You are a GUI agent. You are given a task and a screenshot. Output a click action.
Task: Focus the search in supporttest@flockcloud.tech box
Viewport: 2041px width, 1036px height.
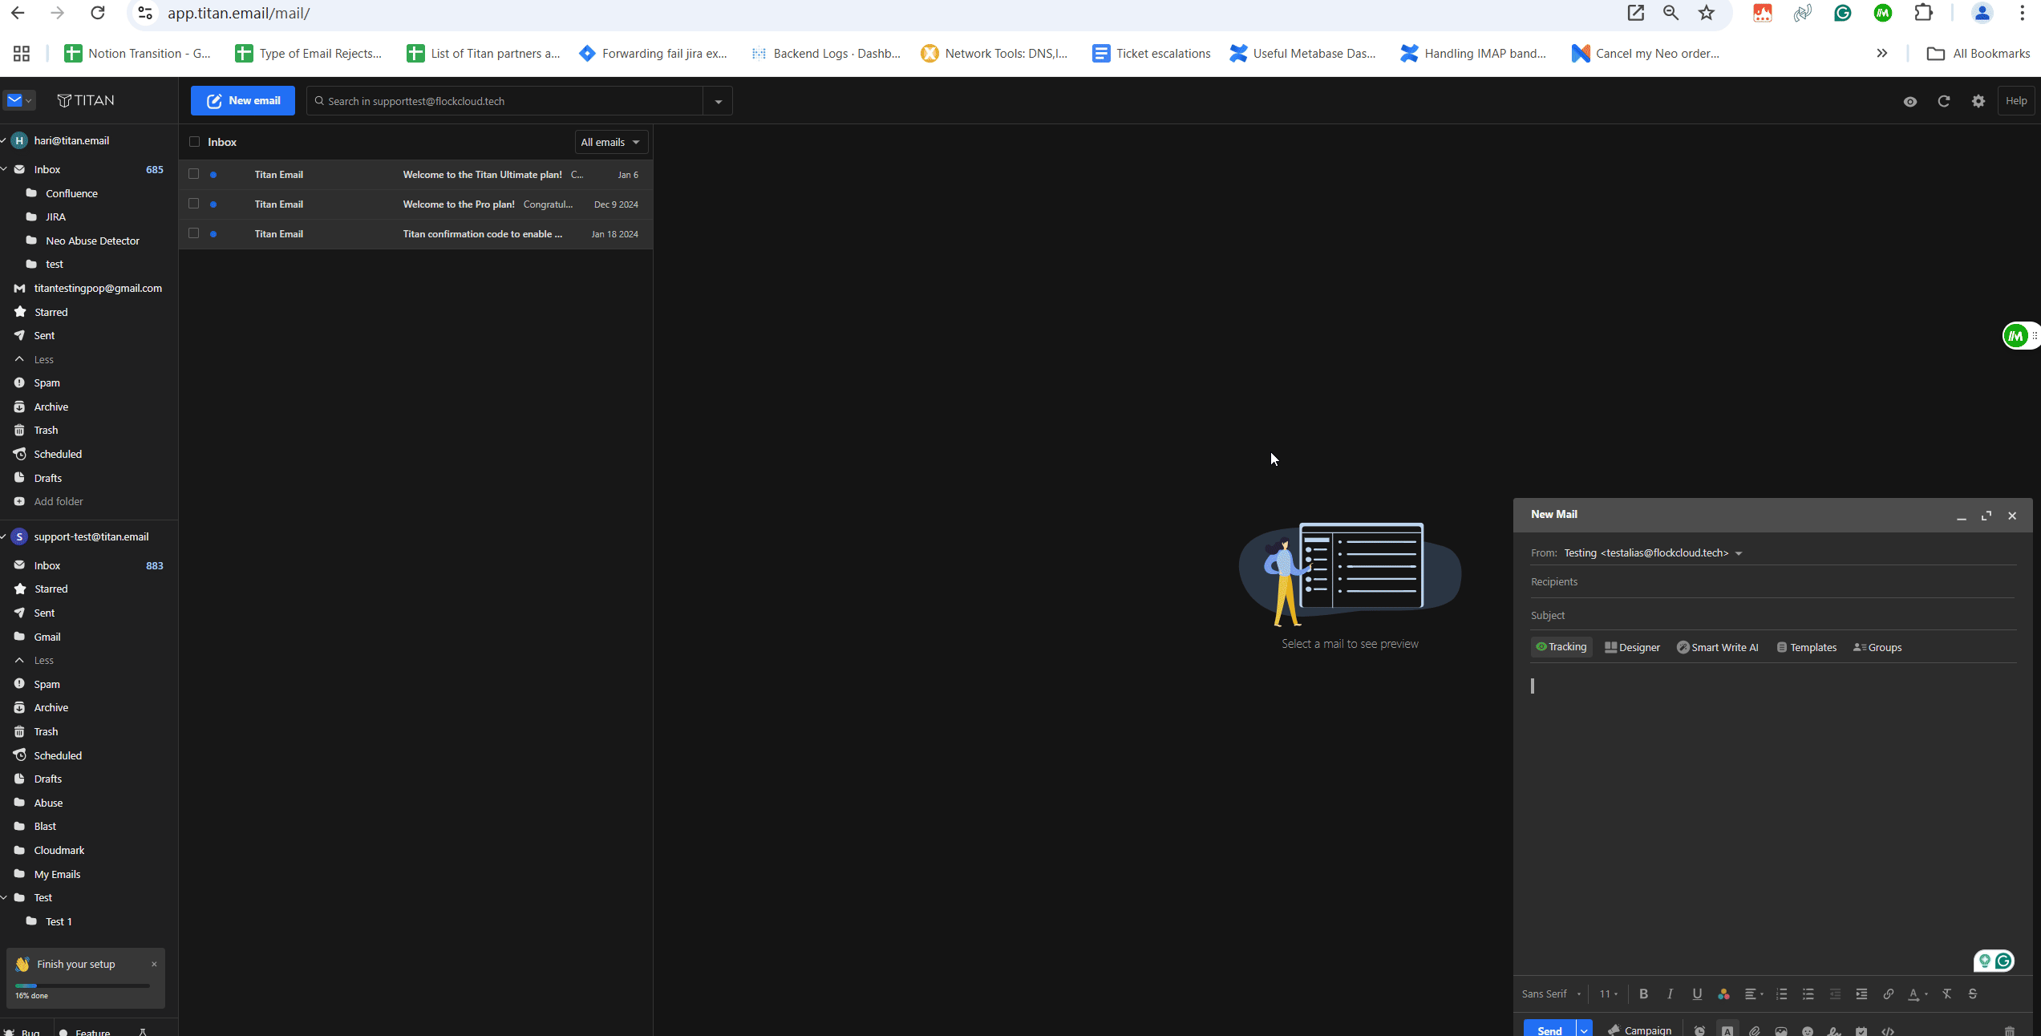[505, 101]
